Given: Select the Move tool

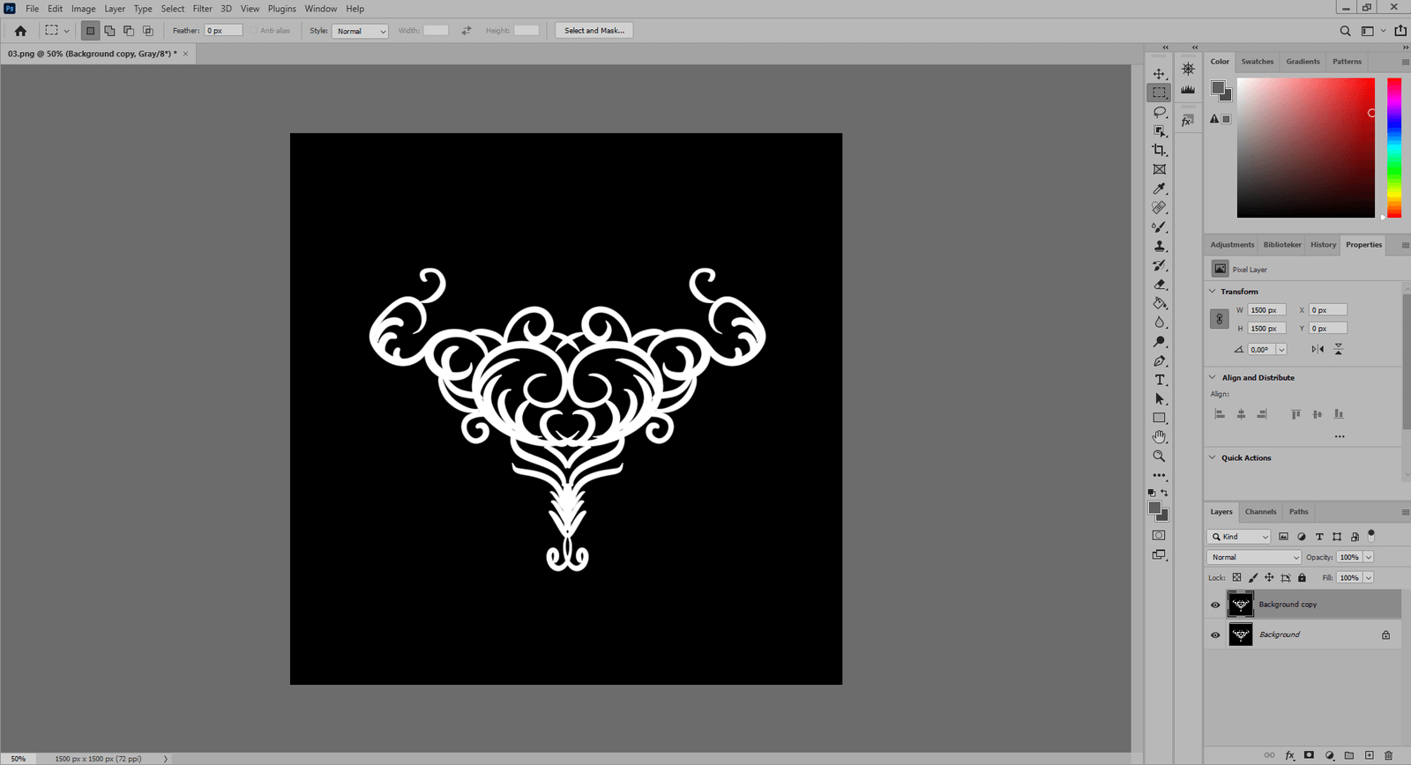Looking at the screenshot, I should coord(1159,74).
